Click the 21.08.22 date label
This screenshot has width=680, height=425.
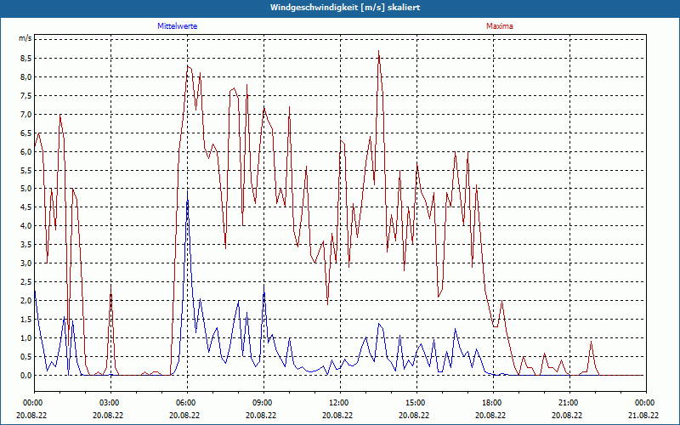[x=644, y=415]
